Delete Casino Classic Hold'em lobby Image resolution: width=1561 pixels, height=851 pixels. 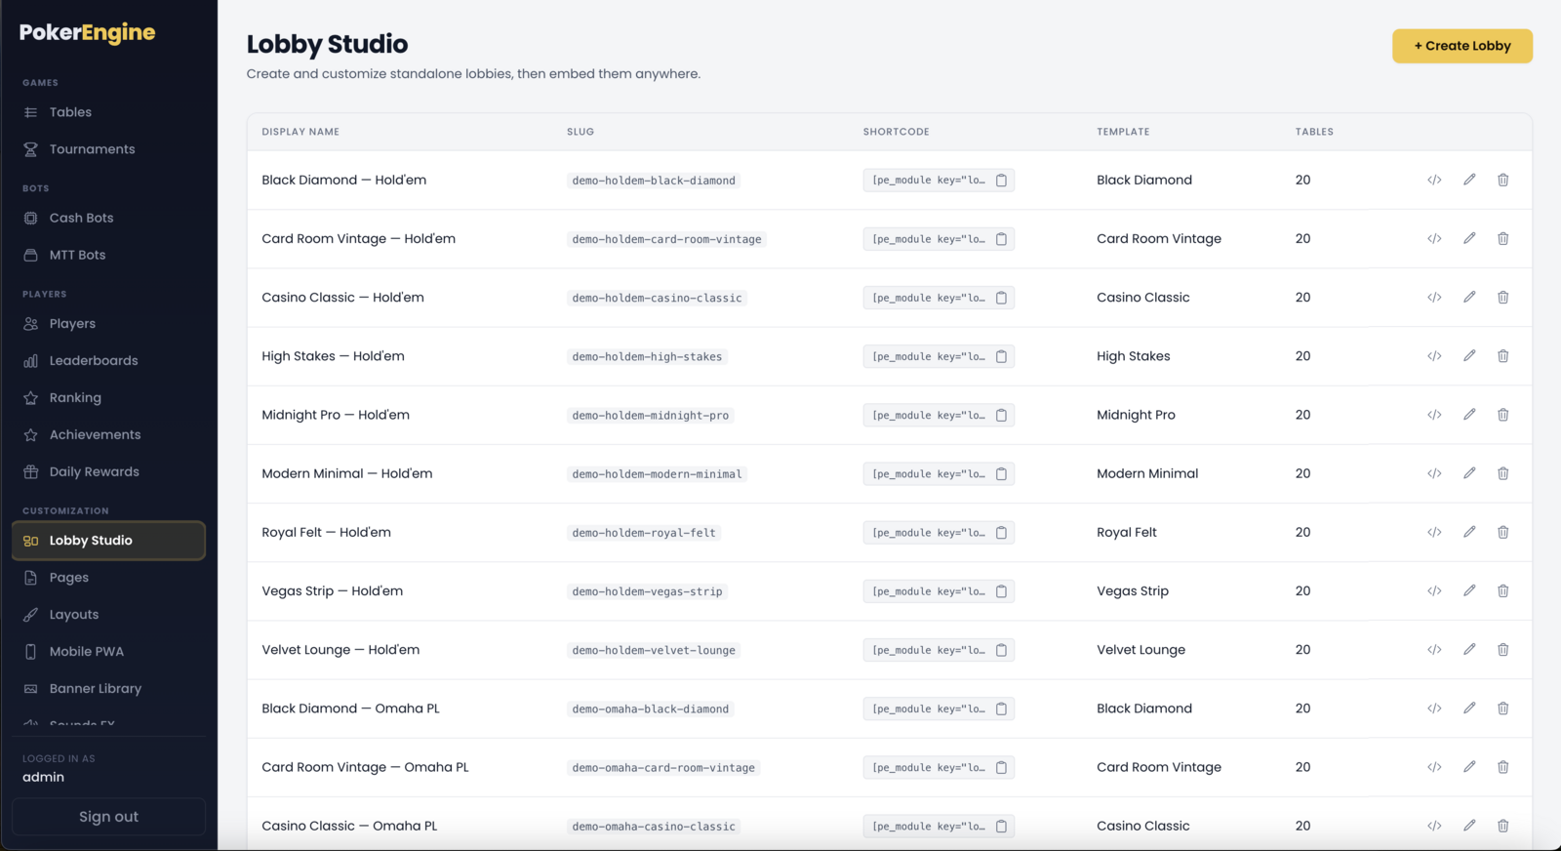coord(1503,298)
